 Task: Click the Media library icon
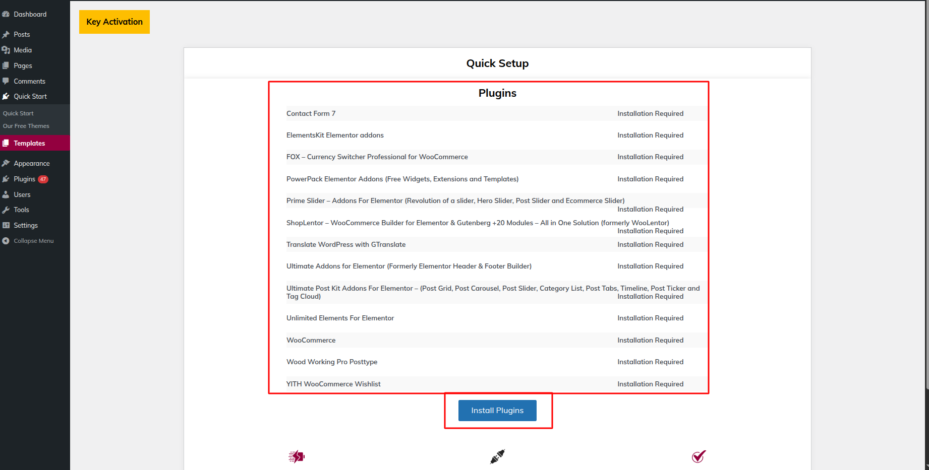[6, 50]
